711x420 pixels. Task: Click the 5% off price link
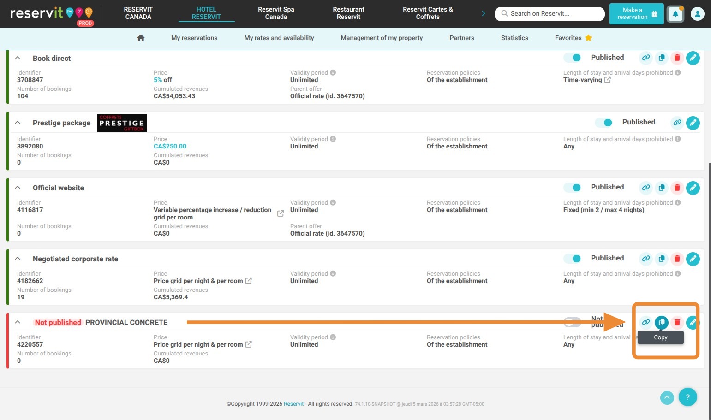tap(163, 80)
